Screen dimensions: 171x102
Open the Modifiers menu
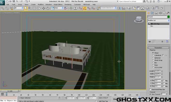(x=41, y=4)
